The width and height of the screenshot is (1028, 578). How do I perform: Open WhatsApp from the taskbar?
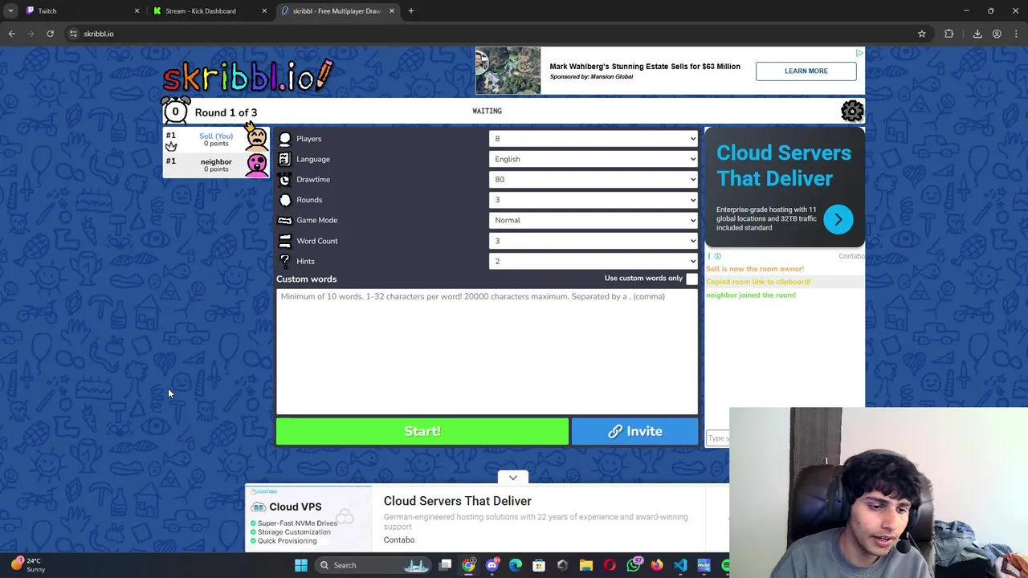634,565
